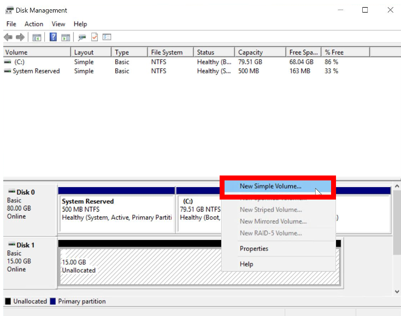Viewport: 401px width, 316px height.
Task: Click the Show/Hide Console Tree icon
Action: pos(37,37)
